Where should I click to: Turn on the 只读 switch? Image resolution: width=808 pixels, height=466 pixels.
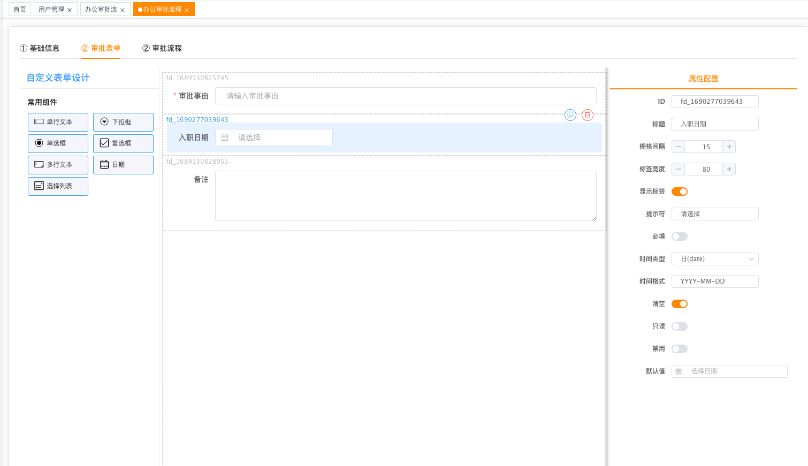[x=680, y=326]
